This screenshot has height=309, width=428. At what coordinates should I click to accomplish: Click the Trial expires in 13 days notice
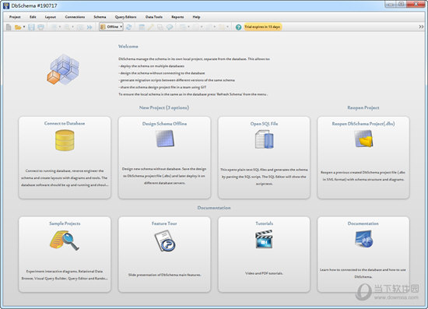[262, 26]
